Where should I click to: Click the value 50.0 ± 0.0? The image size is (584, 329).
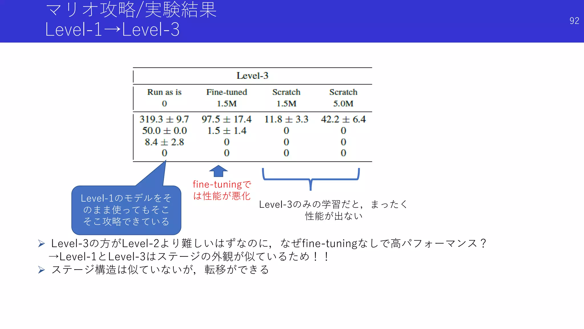point(165,131)
